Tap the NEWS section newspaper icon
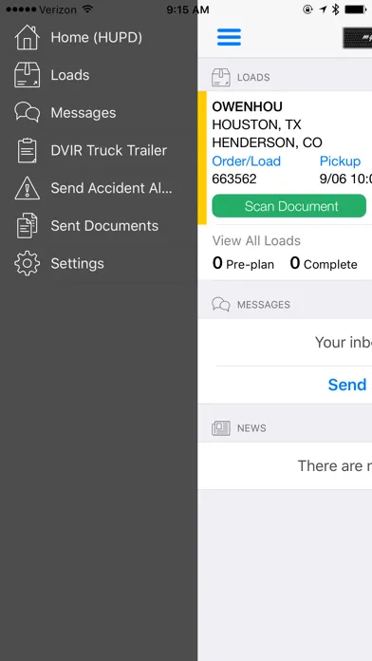372x661 pixels. 221,428
